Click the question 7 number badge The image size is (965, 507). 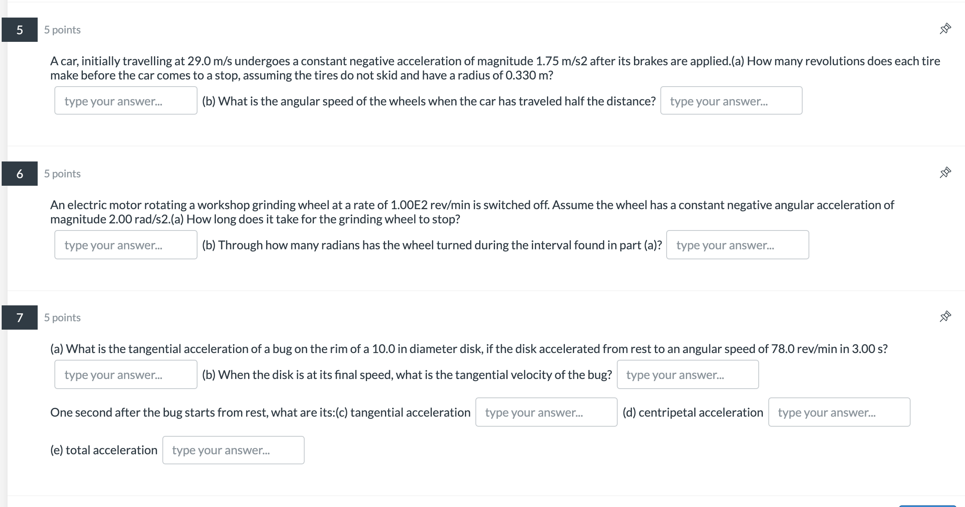(20, 318)
